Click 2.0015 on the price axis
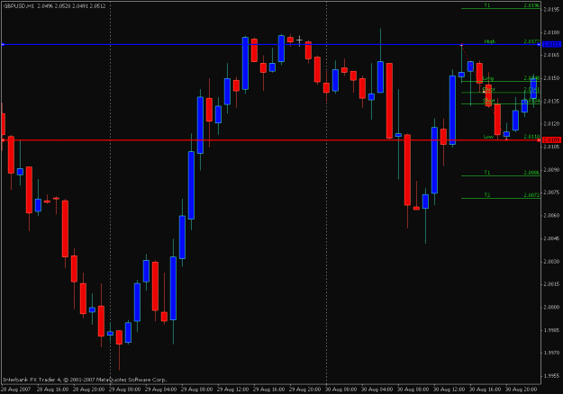 click(551, 284)
